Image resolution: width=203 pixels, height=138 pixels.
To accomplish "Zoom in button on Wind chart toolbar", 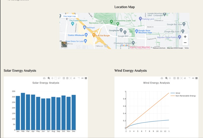I will click(x=174, y=78).
